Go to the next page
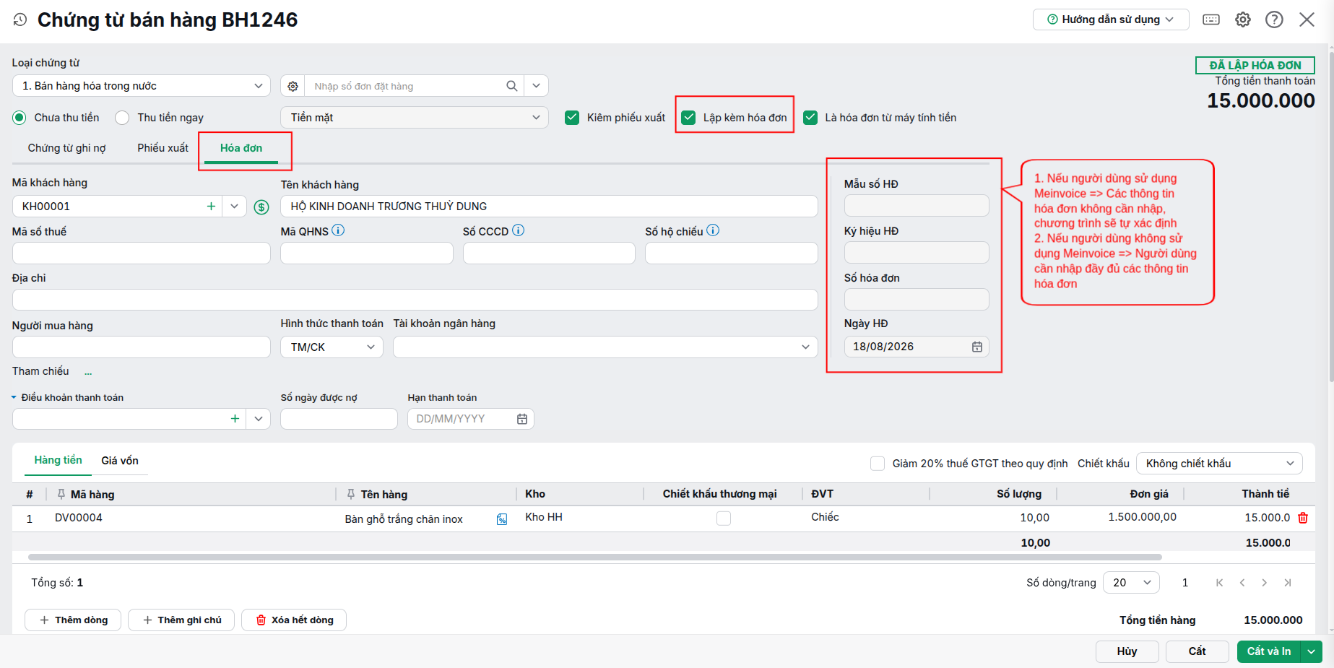 [x=1265, y=583]
